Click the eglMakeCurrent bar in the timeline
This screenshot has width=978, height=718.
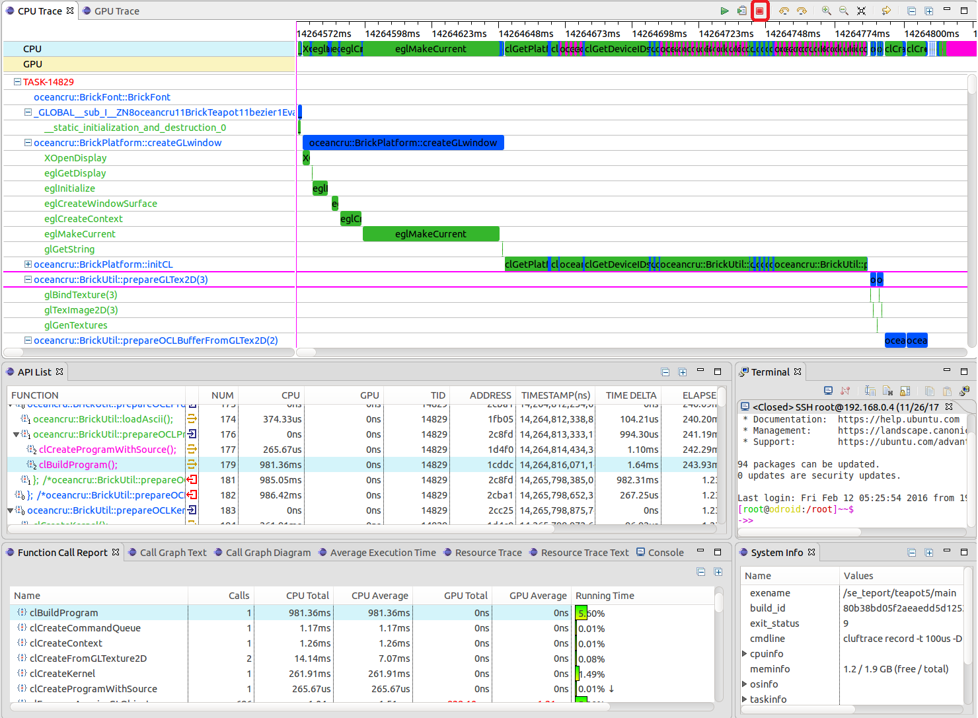click(x=431, y=234)
